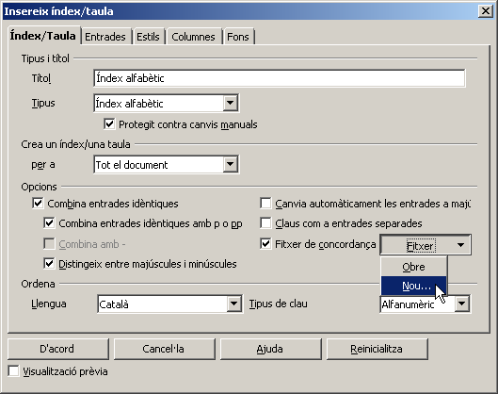This screenshot has height=394, width=498.
Task: Select Nou... in the Fitxer menu
Action: tap(413, 286)
